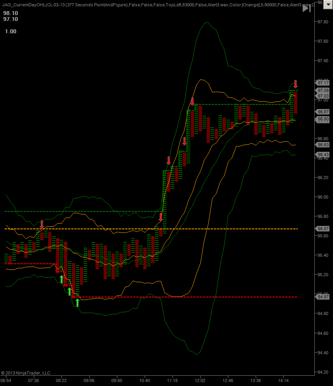
Task: Click the 97.80 price axis label
Action: 323,22
